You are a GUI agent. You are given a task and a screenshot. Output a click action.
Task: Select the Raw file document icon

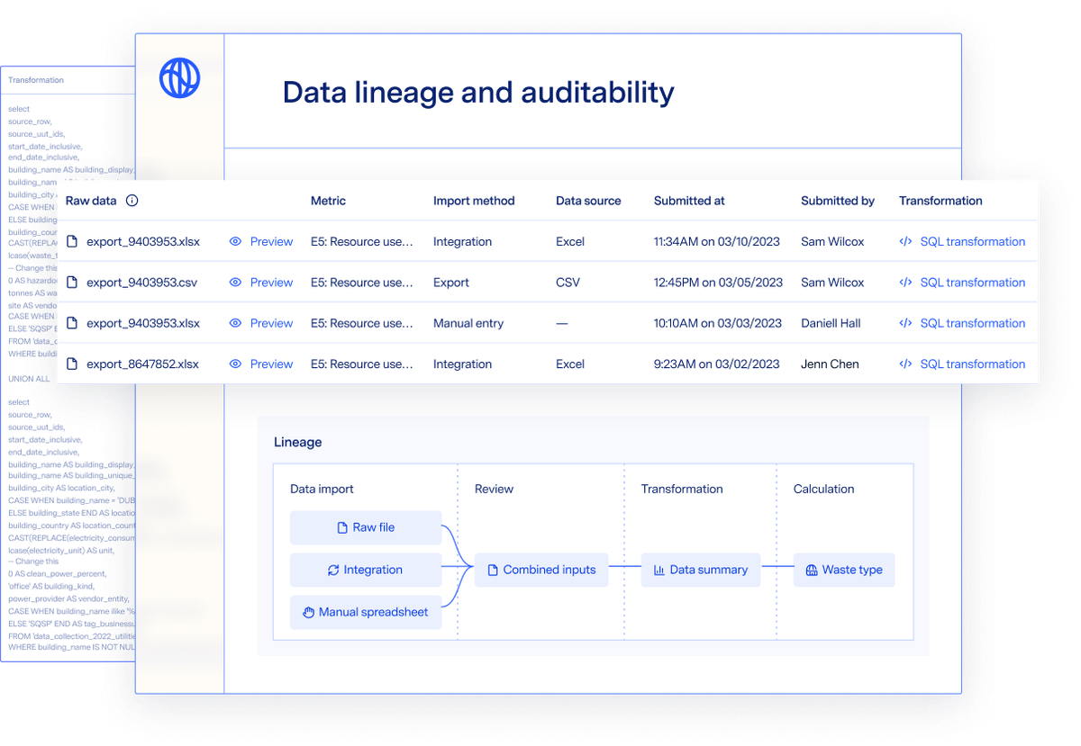click(x=342, y=527)
